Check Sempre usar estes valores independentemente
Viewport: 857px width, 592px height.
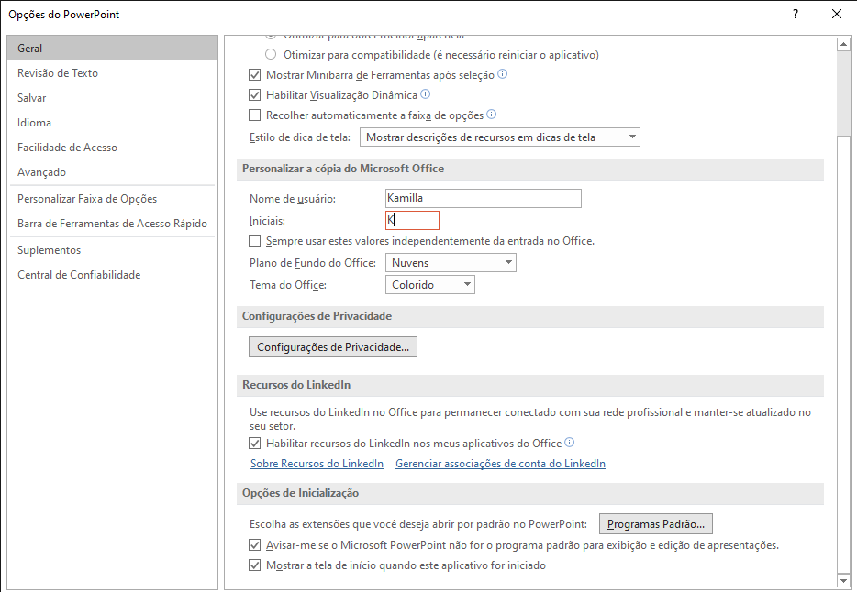255,241
